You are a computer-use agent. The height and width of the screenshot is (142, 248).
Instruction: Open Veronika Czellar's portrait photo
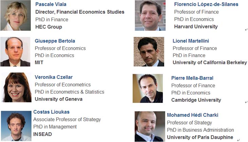[x=16, y=87]
